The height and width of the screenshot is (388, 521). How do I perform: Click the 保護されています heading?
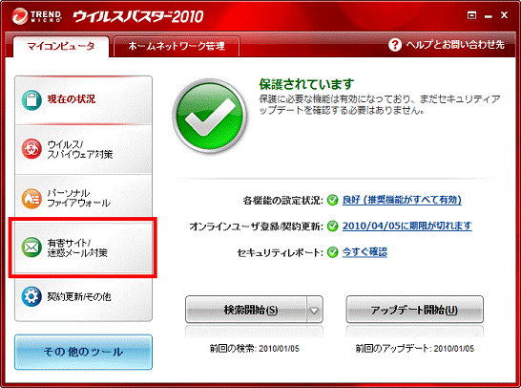[306, 84]
